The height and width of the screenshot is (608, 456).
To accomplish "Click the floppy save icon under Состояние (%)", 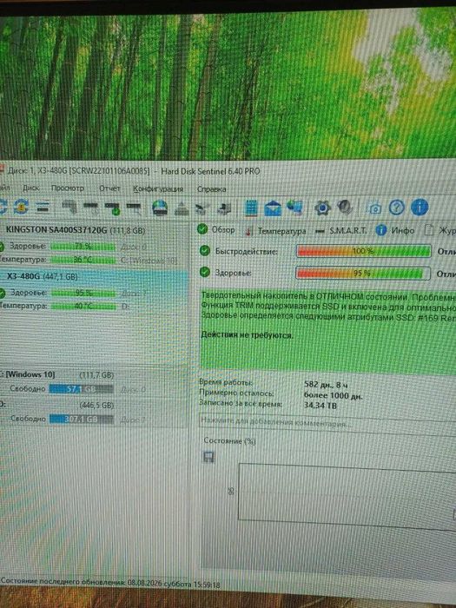I will [208, 457].
